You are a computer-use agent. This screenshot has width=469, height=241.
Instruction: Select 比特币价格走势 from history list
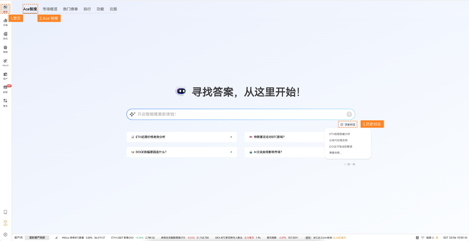tap(338, 140)
